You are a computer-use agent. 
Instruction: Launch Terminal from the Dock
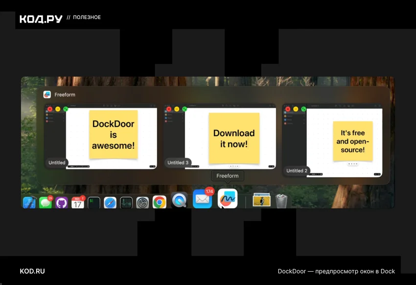[94, 203]
